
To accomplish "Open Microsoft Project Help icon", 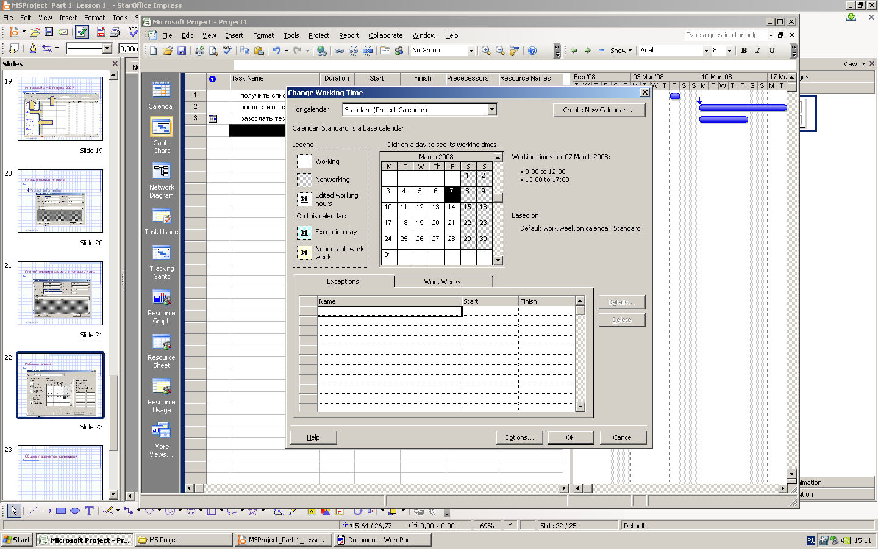I will coord(532,51).
